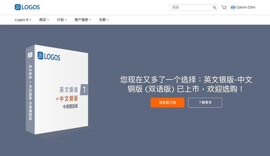Expand the 社群 menu
Image resolution: width=270 pixels, height=156 pixels.
[104, 20]
